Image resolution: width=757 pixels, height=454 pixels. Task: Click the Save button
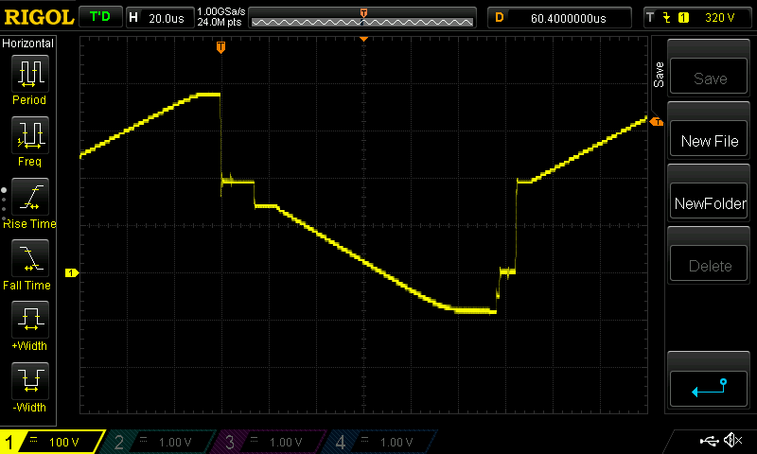point(709,78)
